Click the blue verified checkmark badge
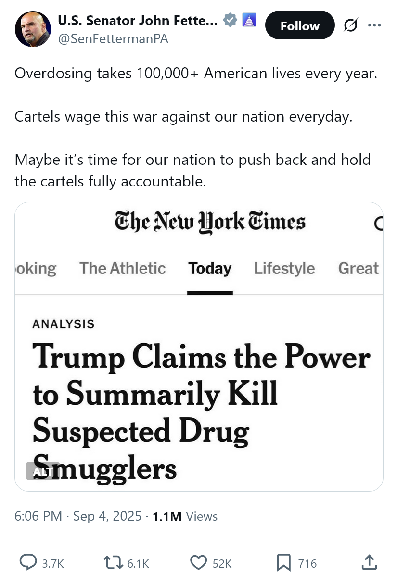397x584 pixels. point(231,20)
